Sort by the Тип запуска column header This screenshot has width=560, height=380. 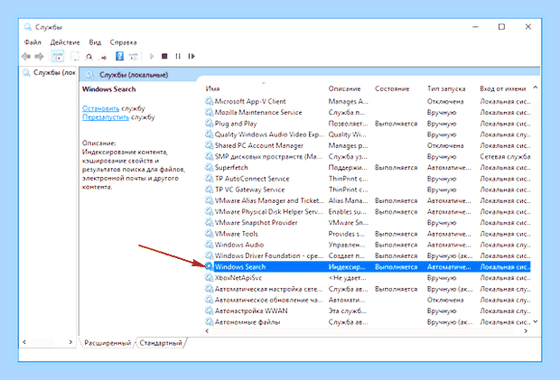pos(446,88)
